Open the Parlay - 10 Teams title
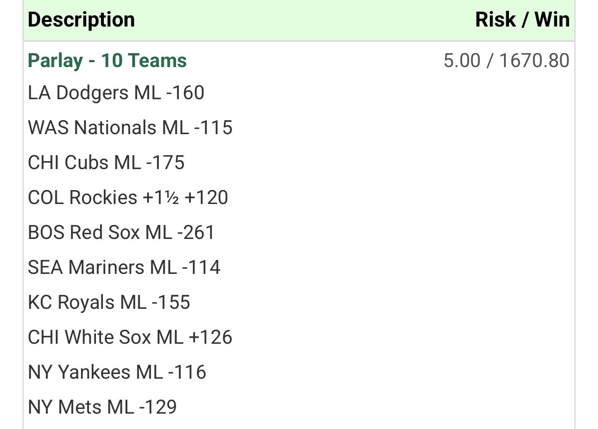This screenshot has height=429, width=598. pyautogui.click(x=107, y=61)
